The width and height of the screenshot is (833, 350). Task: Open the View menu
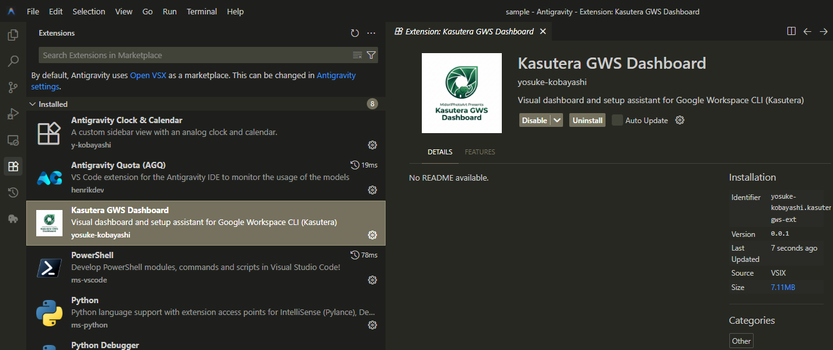point(124,11)
